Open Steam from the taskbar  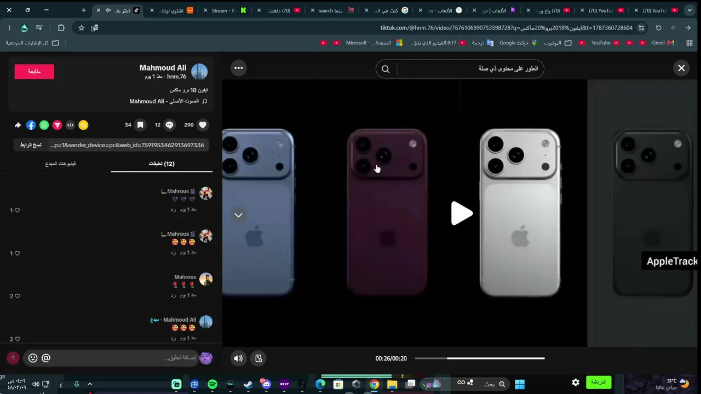coord(249,384)
